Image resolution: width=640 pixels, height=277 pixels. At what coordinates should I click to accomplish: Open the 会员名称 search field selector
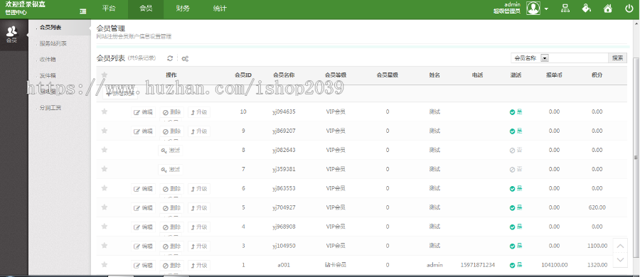pos(531,58)
